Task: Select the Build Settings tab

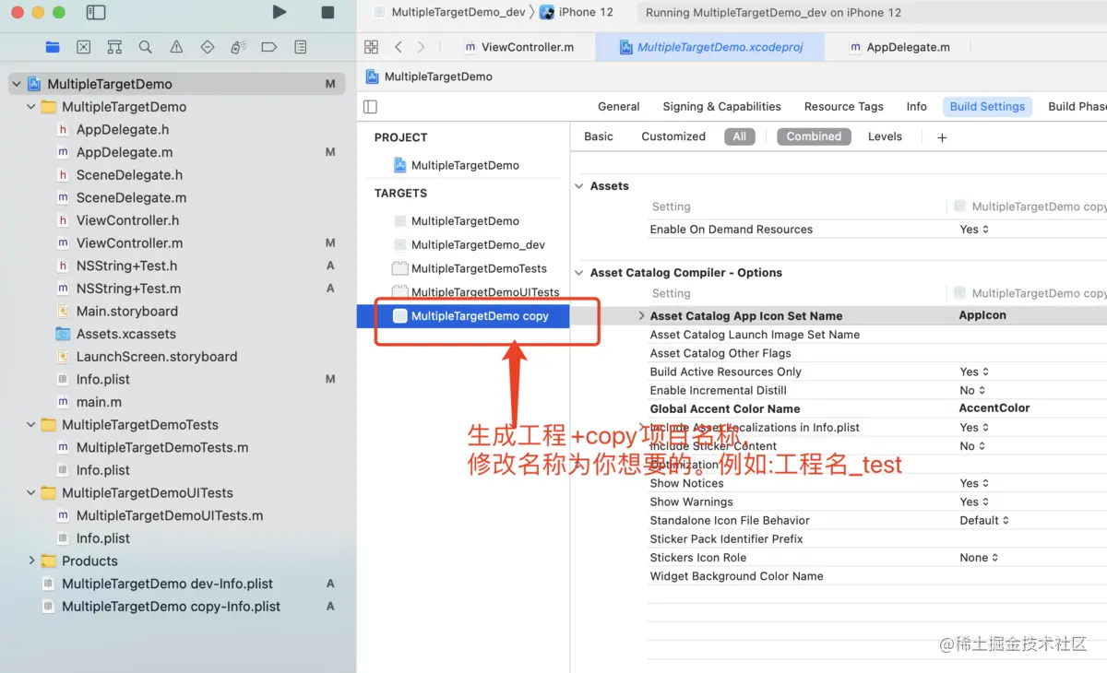Action: click(987, 107)
